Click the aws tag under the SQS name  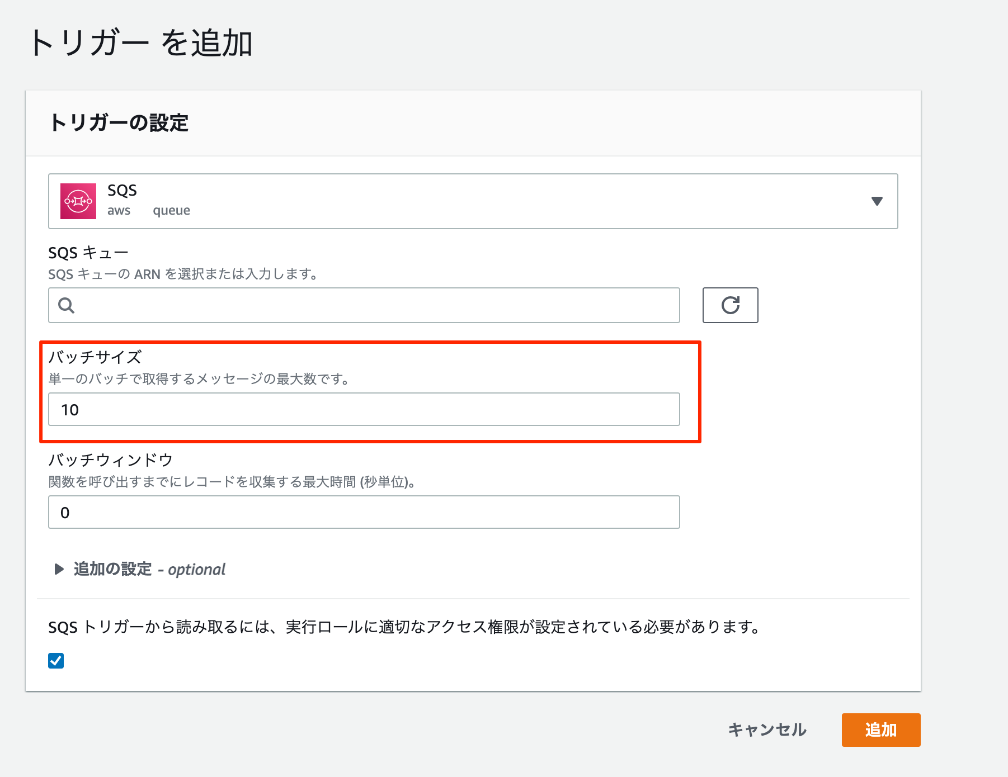[119, 210]
